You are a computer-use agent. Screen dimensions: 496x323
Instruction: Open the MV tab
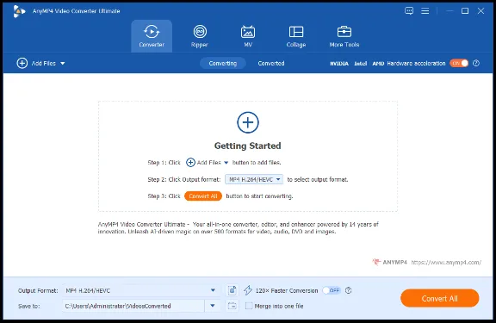248,36
